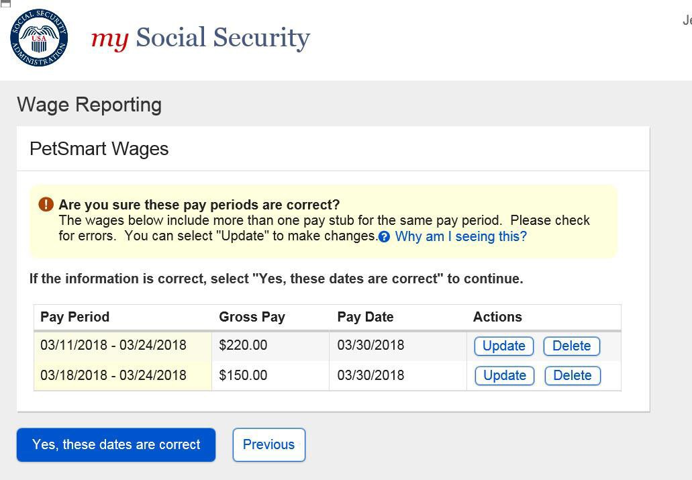The height and width of the screenshot is (480, 692).
Task: Click the Gross Pay column header
Action: tap(252, 317)
